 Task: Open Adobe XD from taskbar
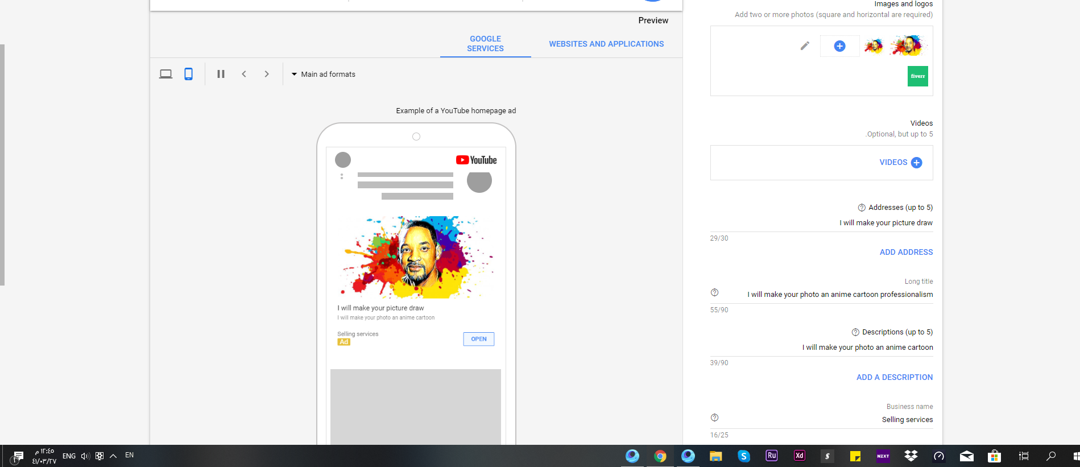click(x=799, y=456)
